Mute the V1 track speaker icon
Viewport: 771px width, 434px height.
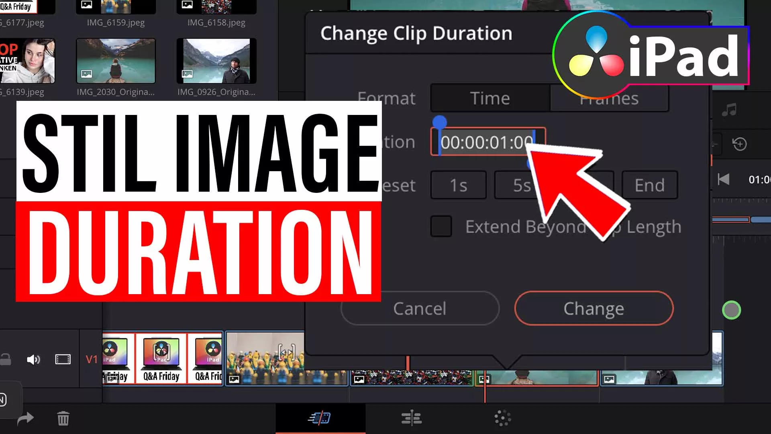[x=34, y=360]
